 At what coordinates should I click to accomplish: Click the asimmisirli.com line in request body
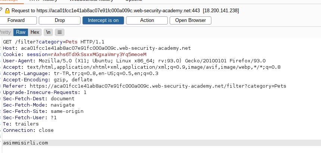click(25, 143)
